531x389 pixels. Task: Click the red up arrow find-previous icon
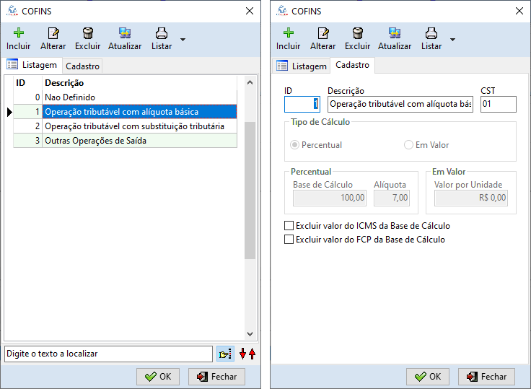pos(252,354)
